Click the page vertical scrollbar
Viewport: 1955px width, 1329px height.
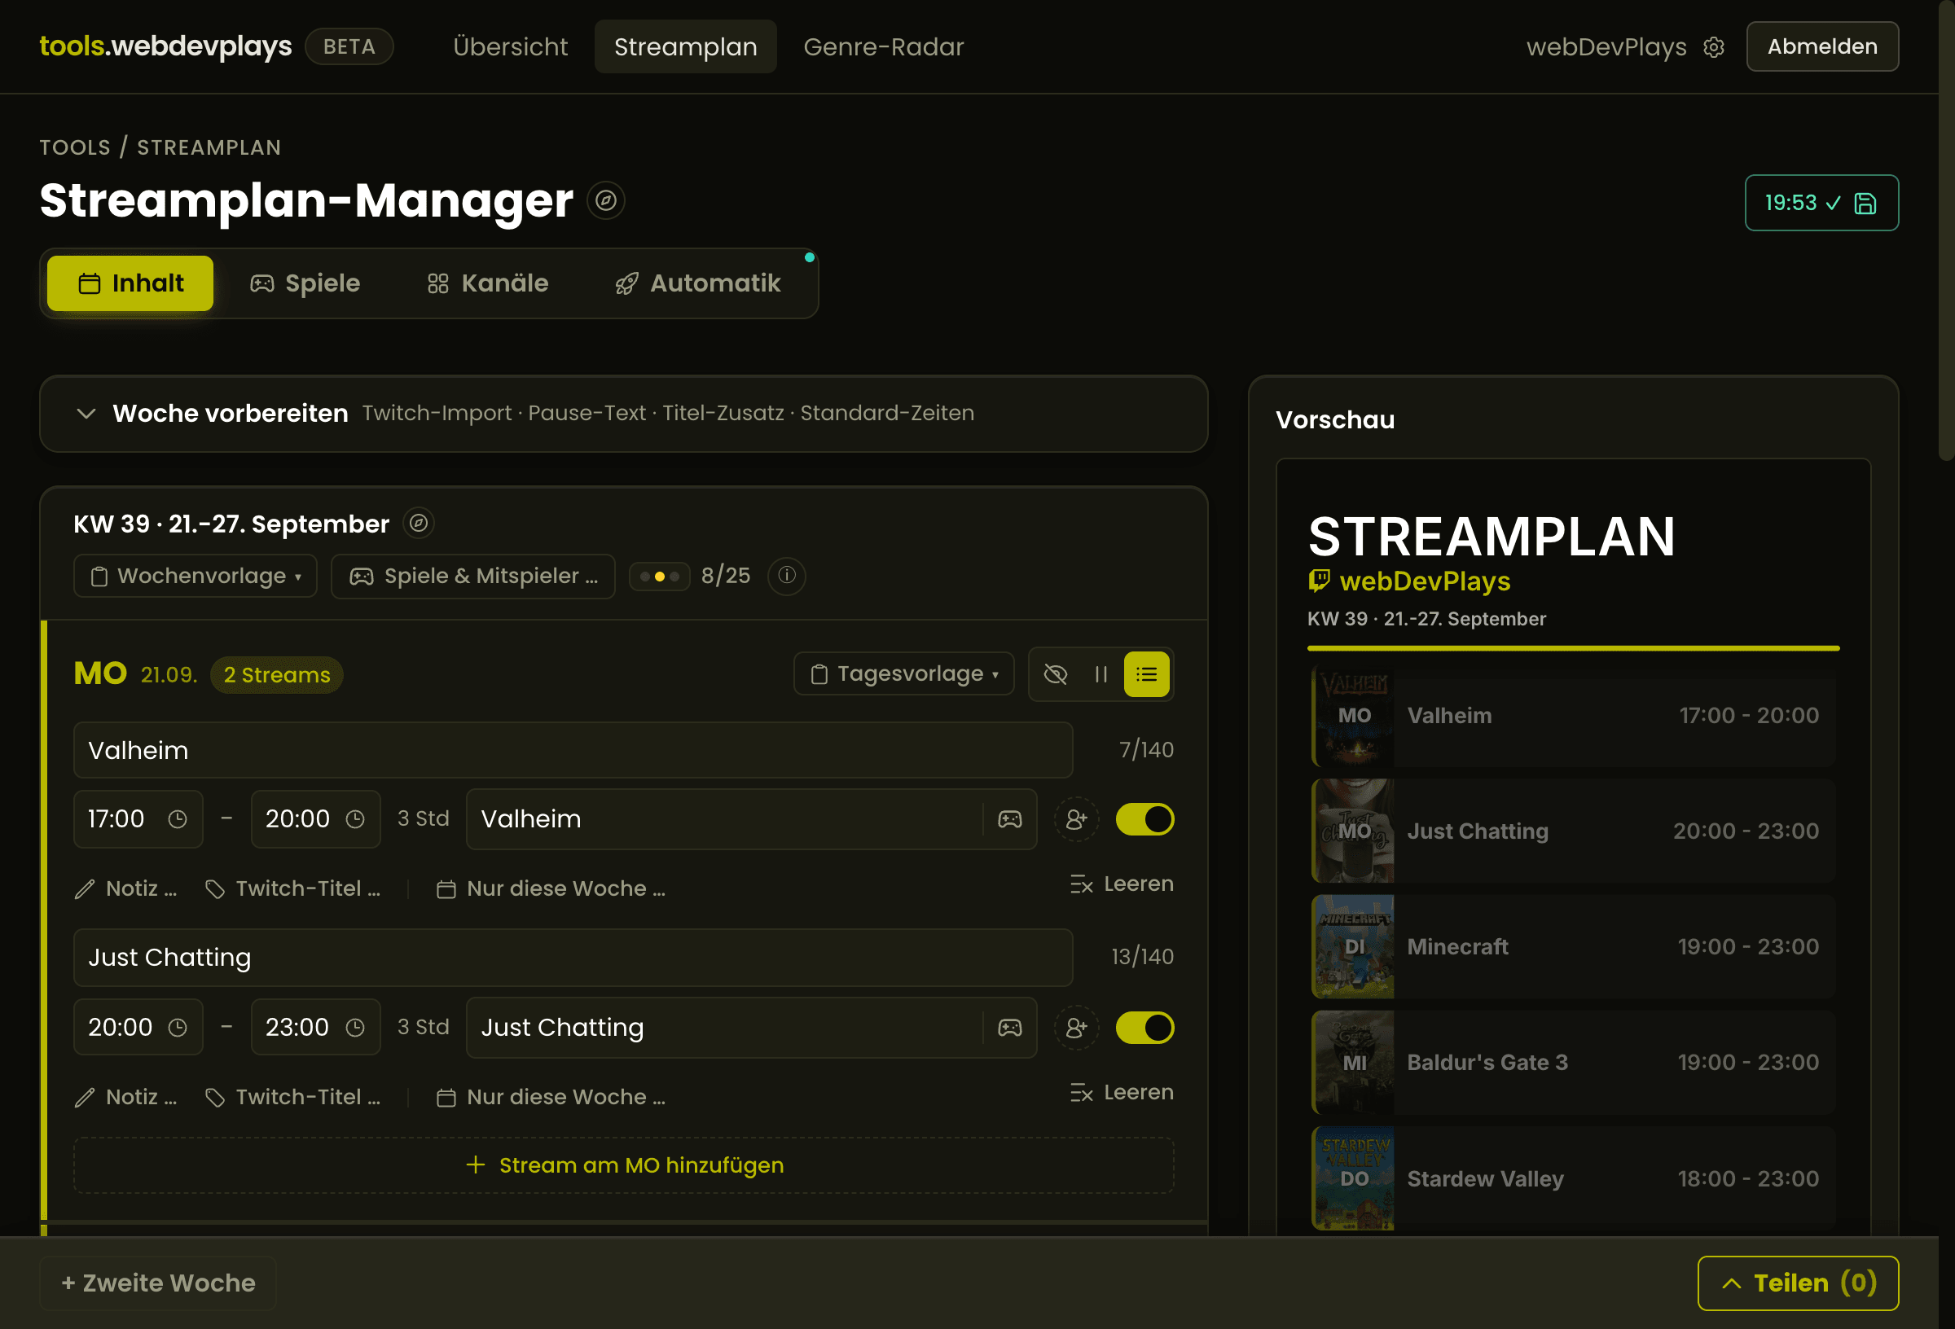pyautogui.click(x=1946, y=231)
